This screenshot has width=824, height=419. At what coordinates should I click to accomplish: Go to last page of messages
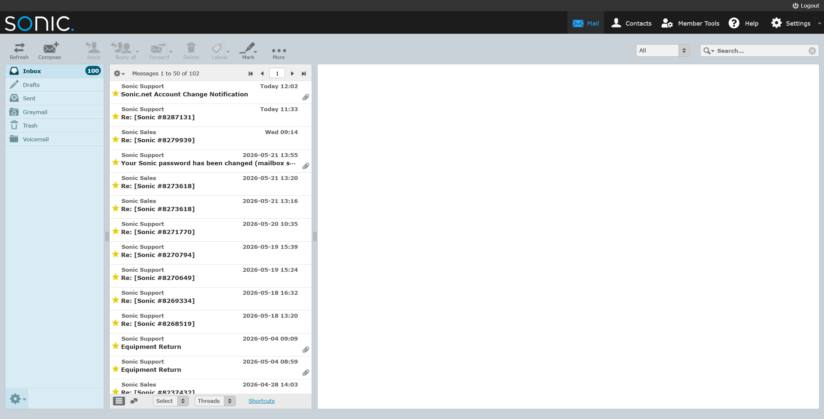tap(304, 73)
